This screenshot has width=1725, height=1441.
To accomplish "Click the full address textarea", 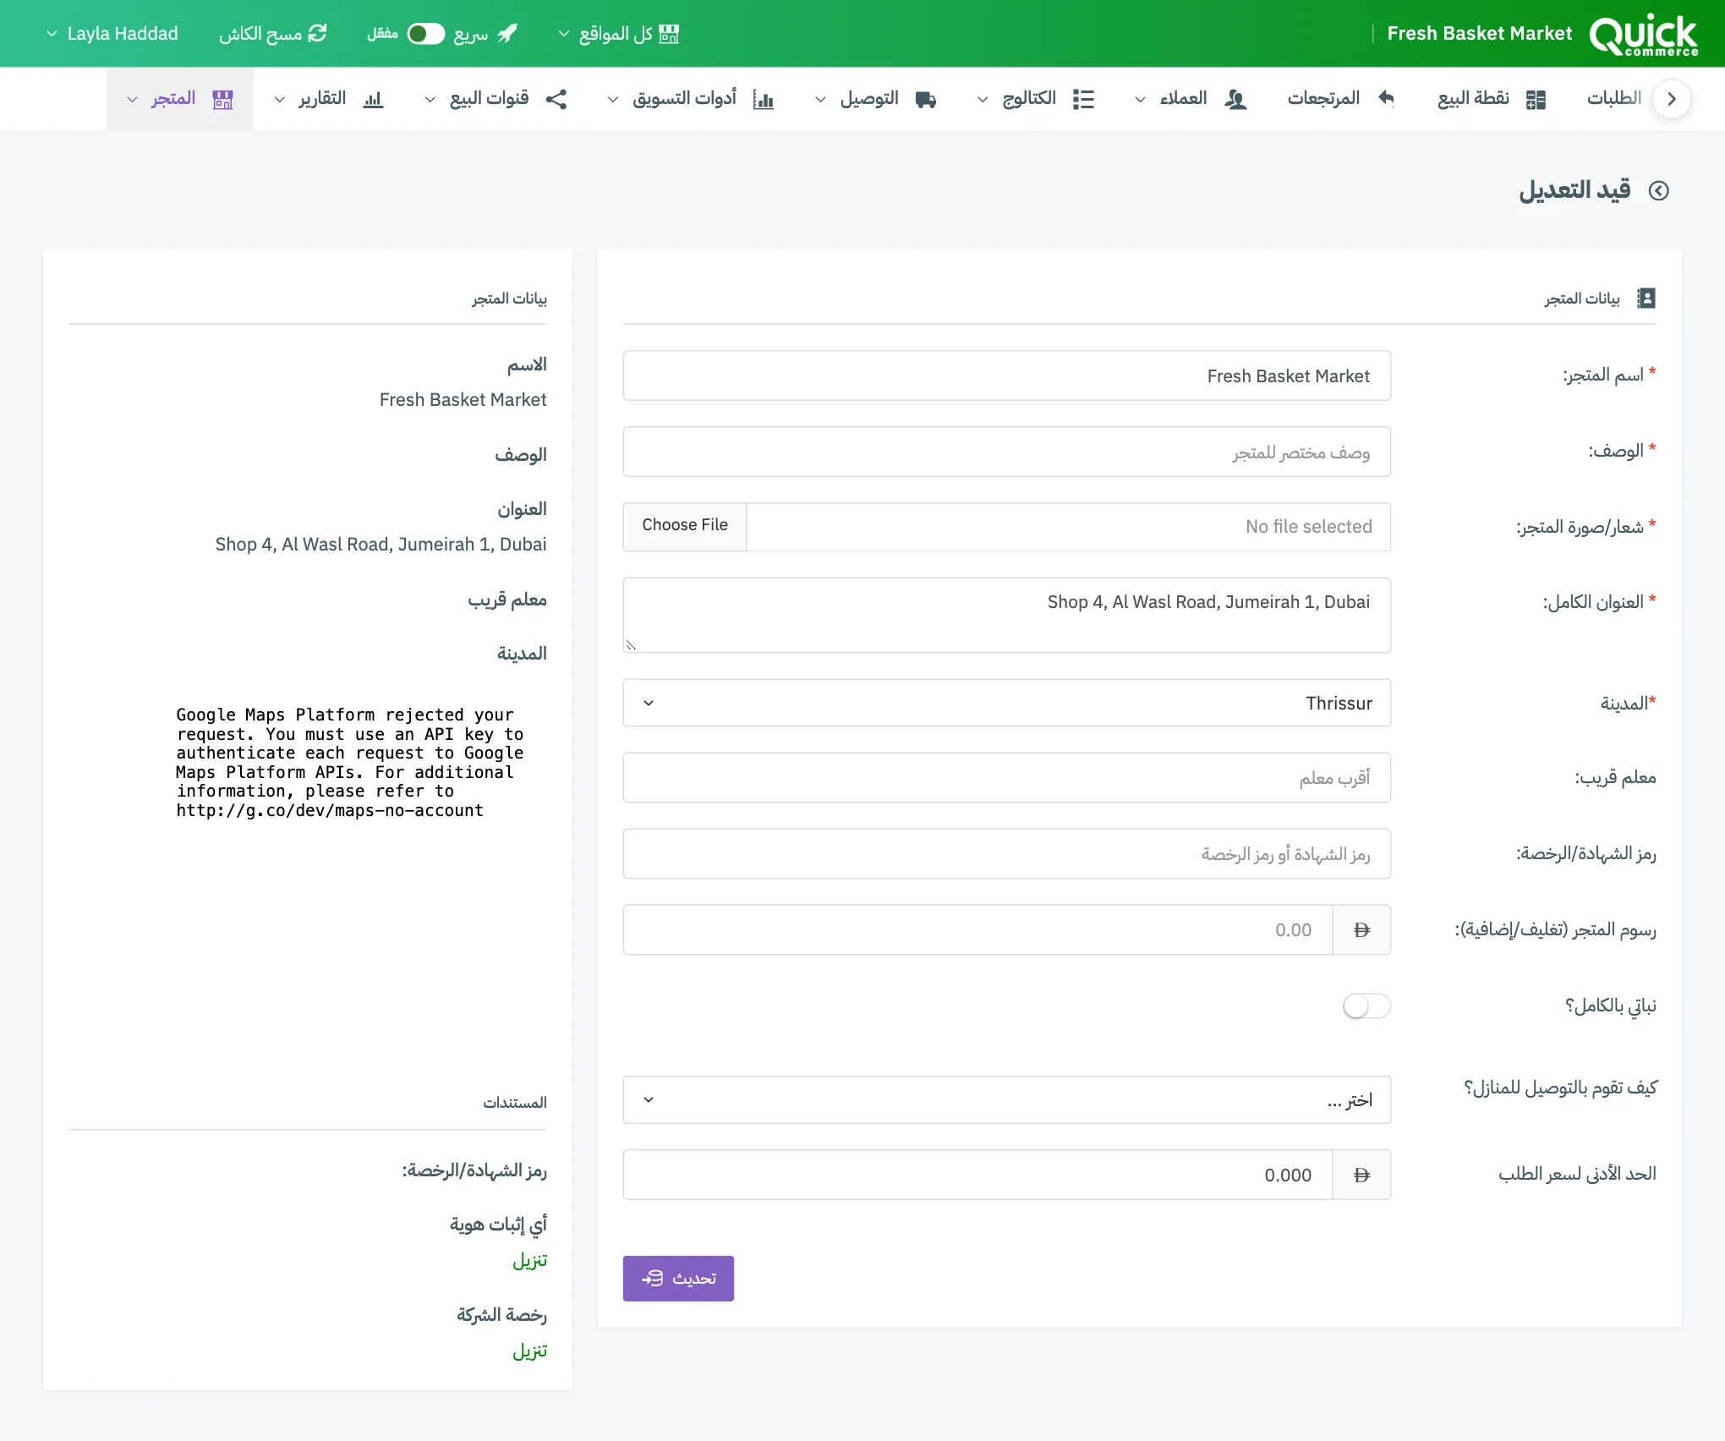I will [1006, 615].
